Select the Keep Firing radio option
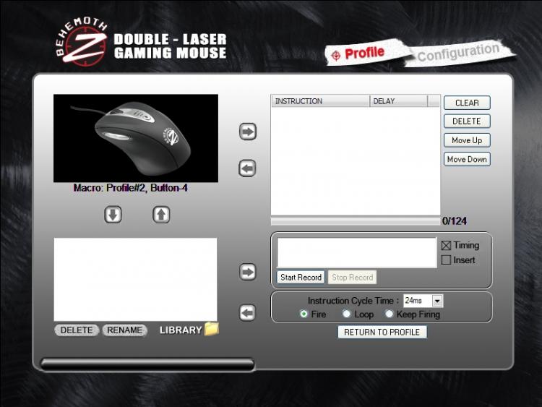542x407 pixels. coord(389,314)
